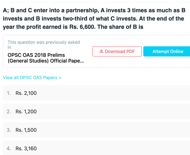Click the chevron after OPSC OAS Papers
This screenshot has width=190, height=155.
point(60,78)
